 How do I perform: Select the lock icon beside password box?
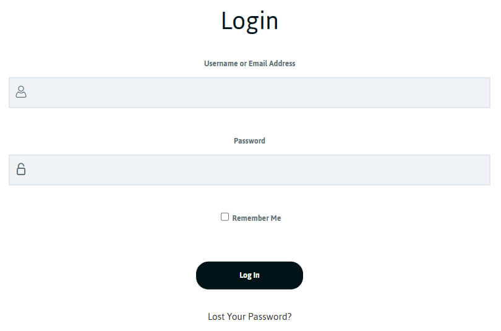click(21, 170)
